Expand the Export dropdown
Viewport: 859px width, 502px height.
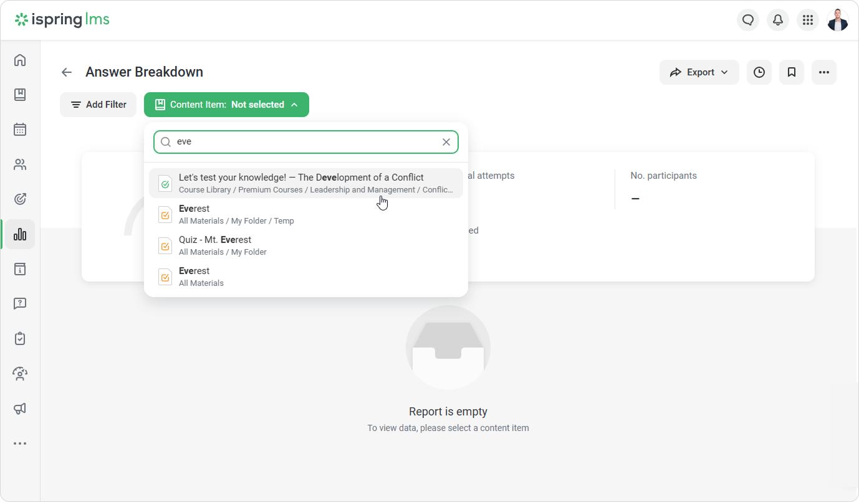coord(699,72)
